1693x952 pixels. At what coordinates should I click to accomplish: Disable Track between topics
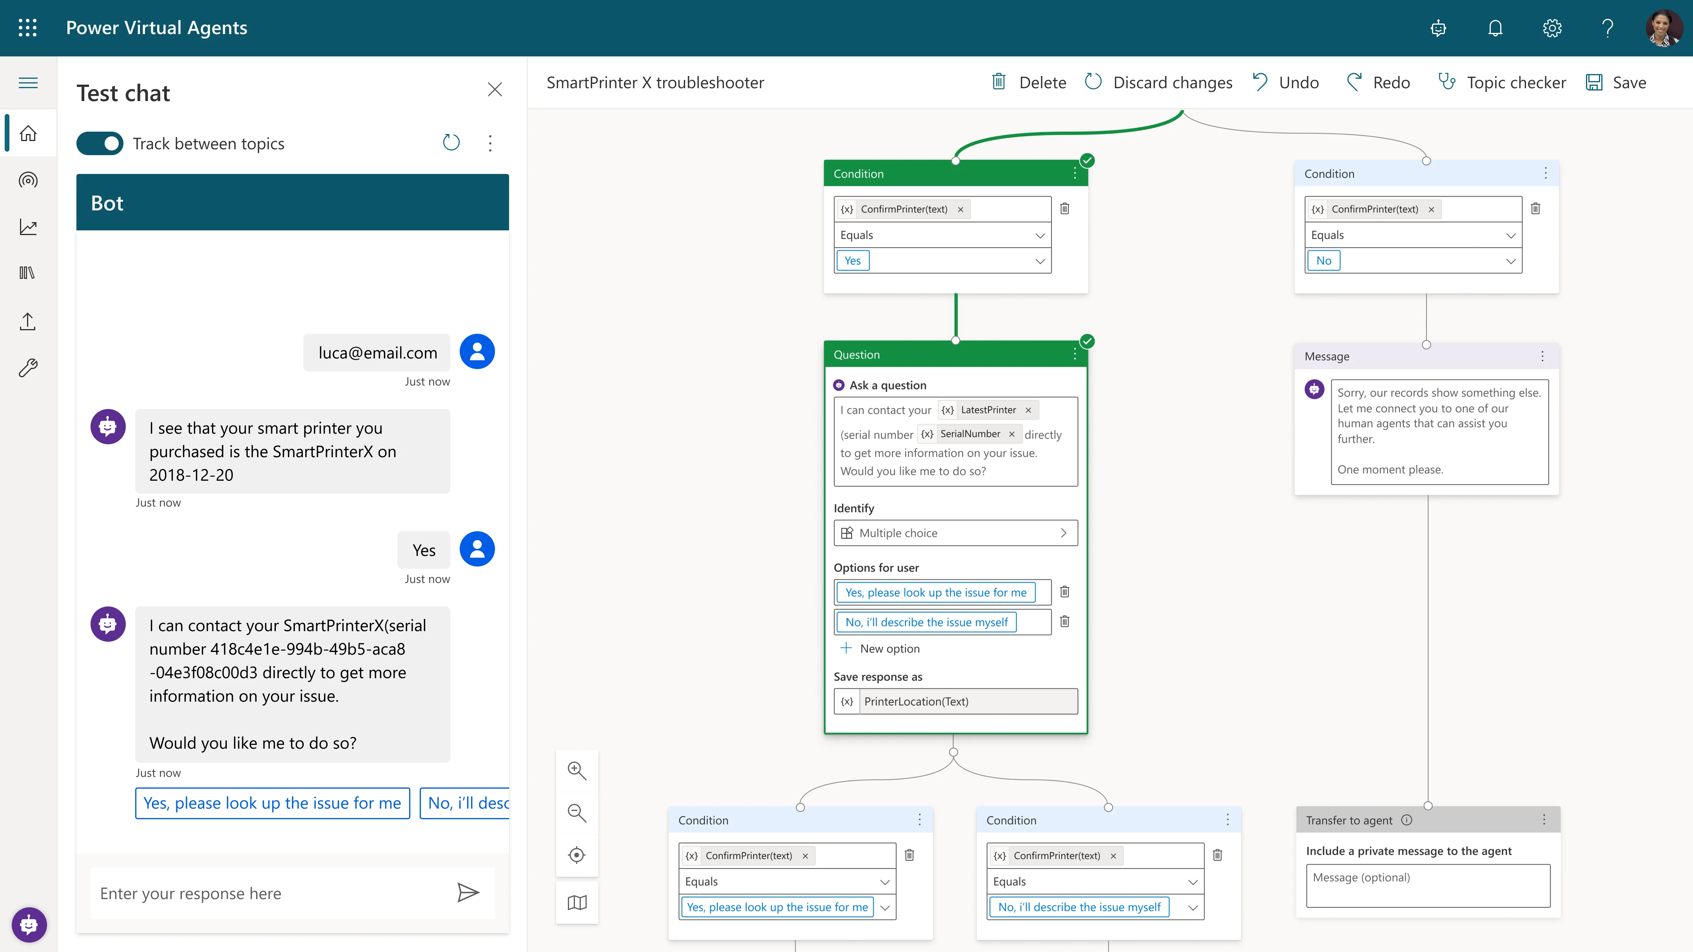coord(100,143)
